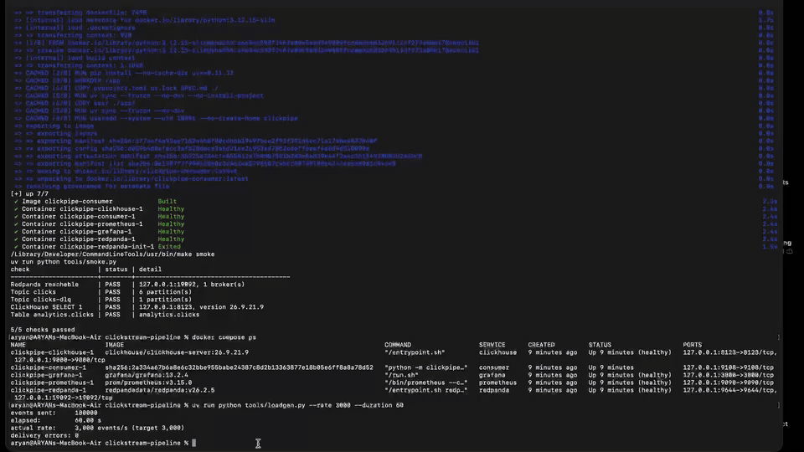804x452 pixels.
Task: Click PASS in the Topic clicks-dlq row
Action: tap(112, 300)
